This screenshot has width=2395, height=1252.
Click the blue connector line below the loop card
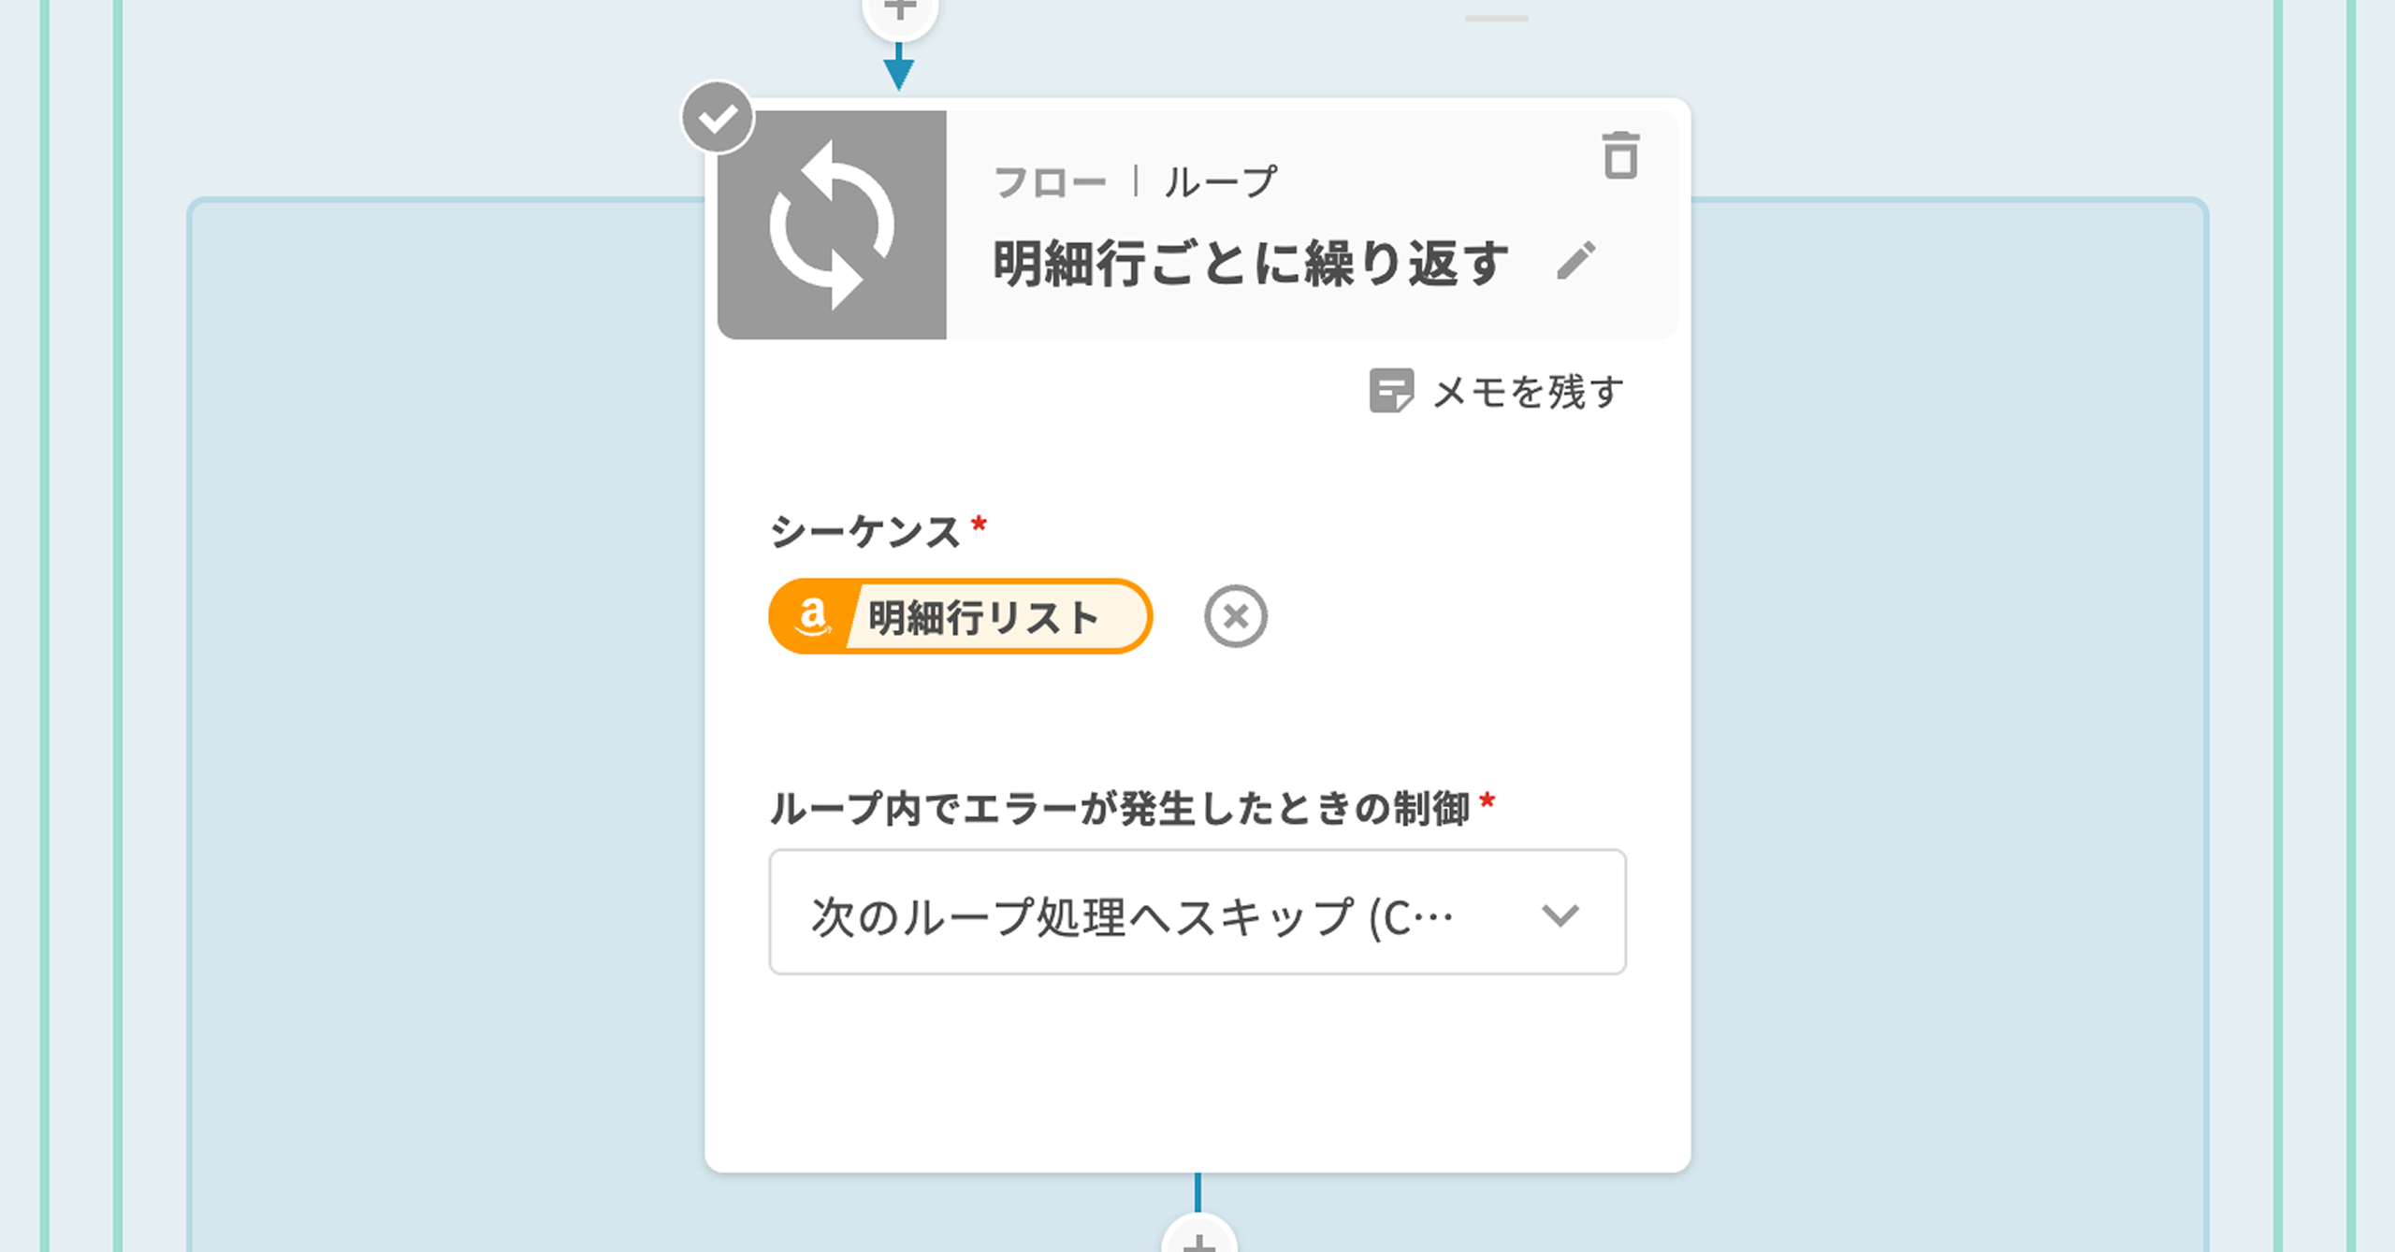pyautogui.click(x=1197, y=1192)
